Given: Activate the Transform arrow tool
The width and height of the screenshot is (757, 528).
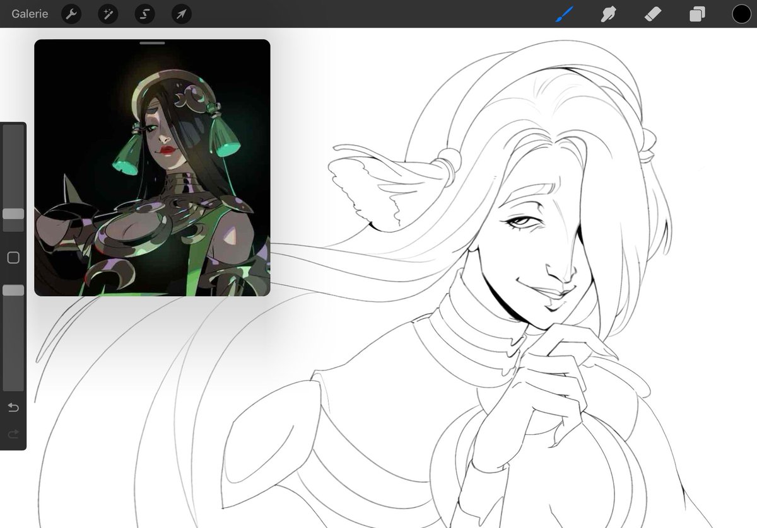Looking at the screenshot, I should pos(182,14).
